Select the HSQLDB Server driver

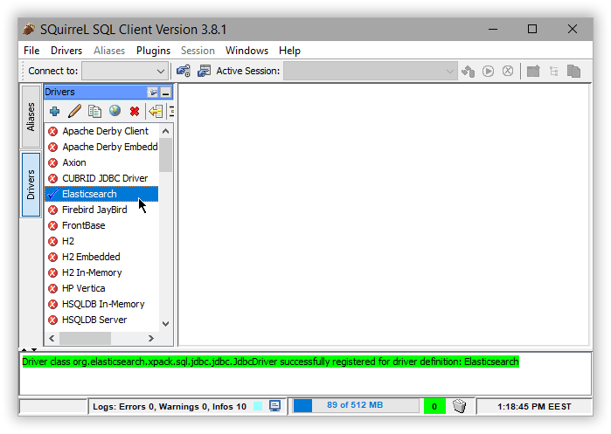[x=94, y=320]
